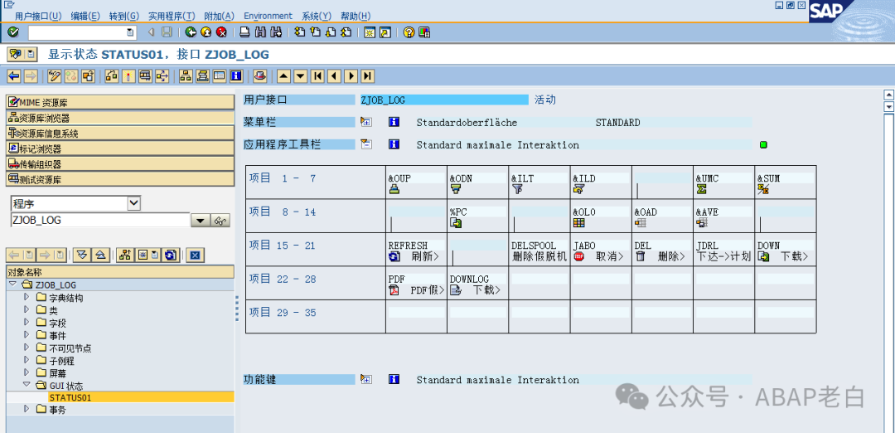Click the info icon beside 菜单栏
Screen dimensions: 895x433
(x=394, y=122)
